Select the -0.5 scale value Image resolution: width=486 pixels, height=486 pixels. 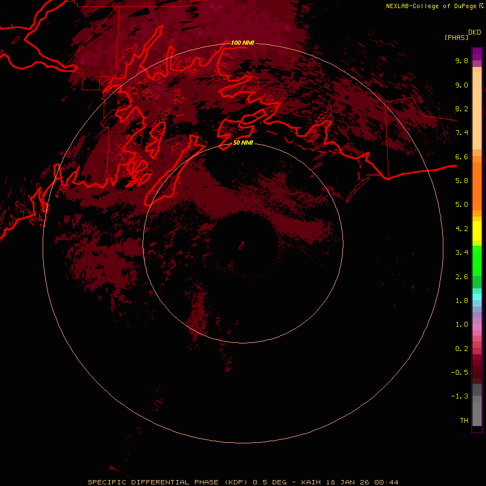(x=460, y=373)
